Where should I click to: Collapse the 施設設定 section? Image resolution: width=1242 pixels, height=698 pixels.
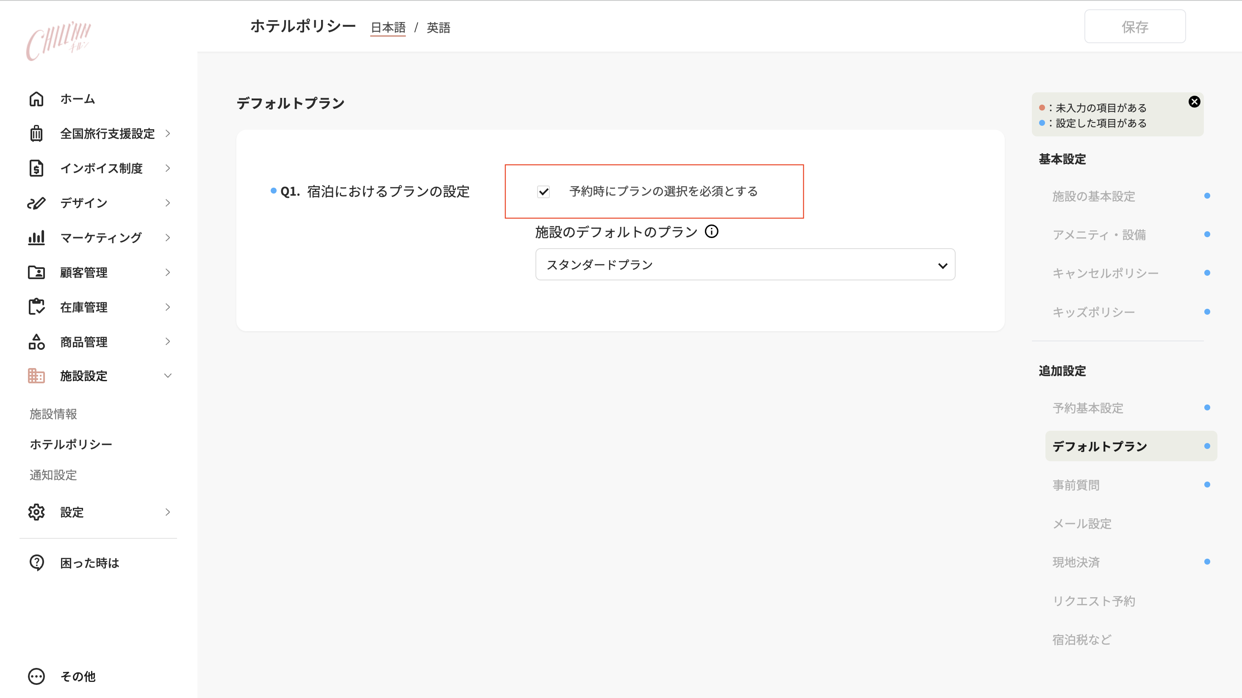pyautogui.click(x=167, y=376)
